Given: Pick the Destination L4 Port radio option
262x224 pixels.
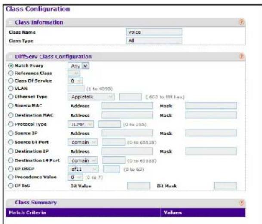Looking at the screenshot, I should coord(11,160).
